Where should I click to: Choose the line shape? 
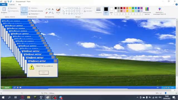click(64, 8)
